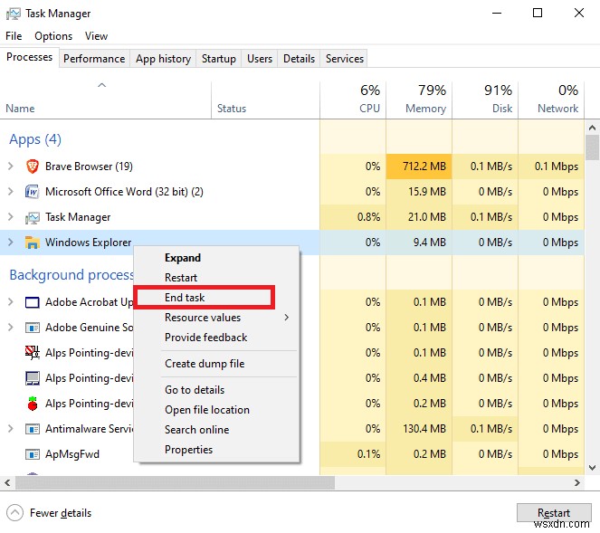Screen dimensions: 600x533
Task: Click the Restart button at bottom right
Action: [554, 513]
